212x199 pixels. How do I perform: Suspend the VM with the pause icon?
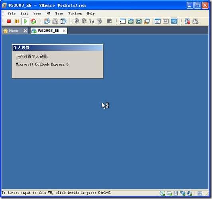[x=17, y=21]
